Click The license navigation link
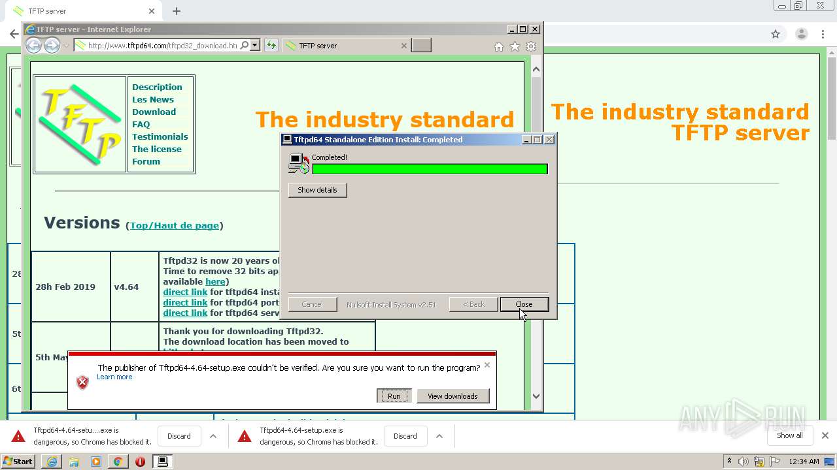The image size is (837, 470). tap(157, 149)
